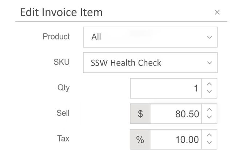247x150 pixels.
Task: Click the Edit Invoice Item title
Action: pos(61,13)
